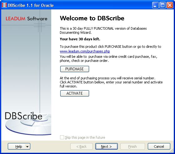Click the resize grip in window corner
This screenshot has width=175, height=154.
coord(172,151)
